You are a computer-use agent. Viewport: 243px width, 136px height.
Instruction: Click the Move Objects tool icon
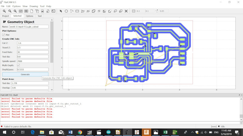point(115,11)
